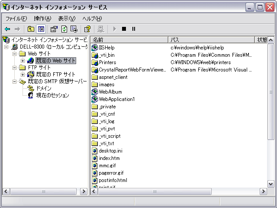Select 既定の FTP サイト in tree
Image resolution: width=277 pixels, height=208 pixels.
pos(56,75)
